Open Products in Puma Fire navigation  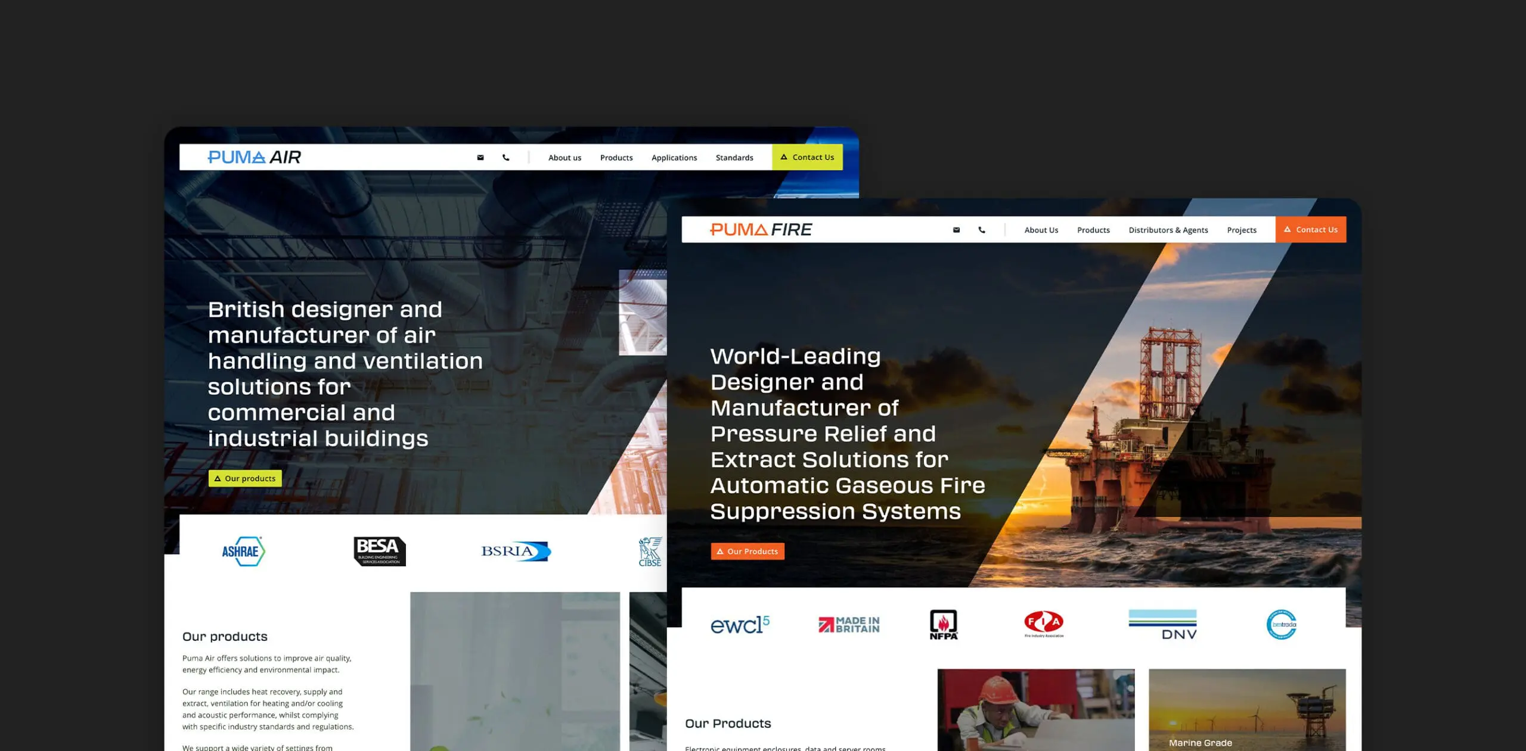click(1093, 230)
